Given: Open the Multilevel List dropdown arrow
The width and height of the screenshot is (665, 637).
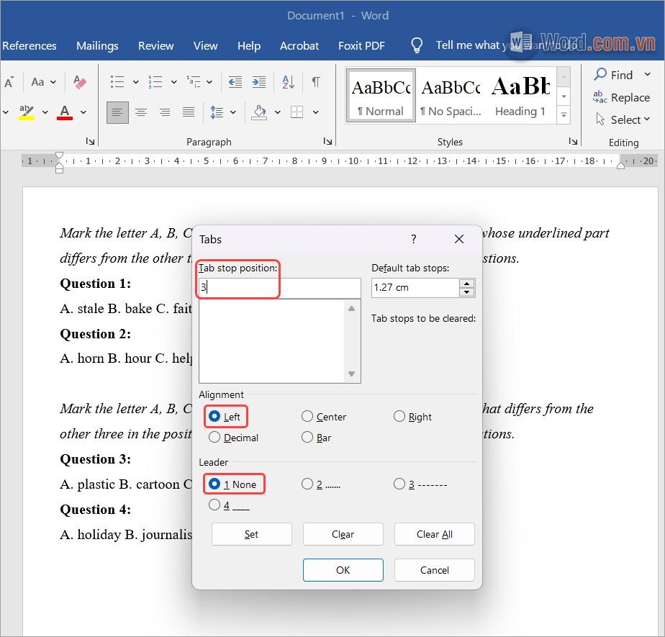Looking at the screenshot, I should point(209,82).
